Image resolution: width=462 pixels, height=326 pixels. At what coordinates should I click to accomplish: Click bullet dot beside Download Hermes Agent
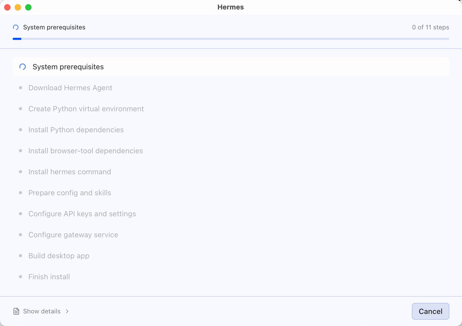tap(20, 88)
